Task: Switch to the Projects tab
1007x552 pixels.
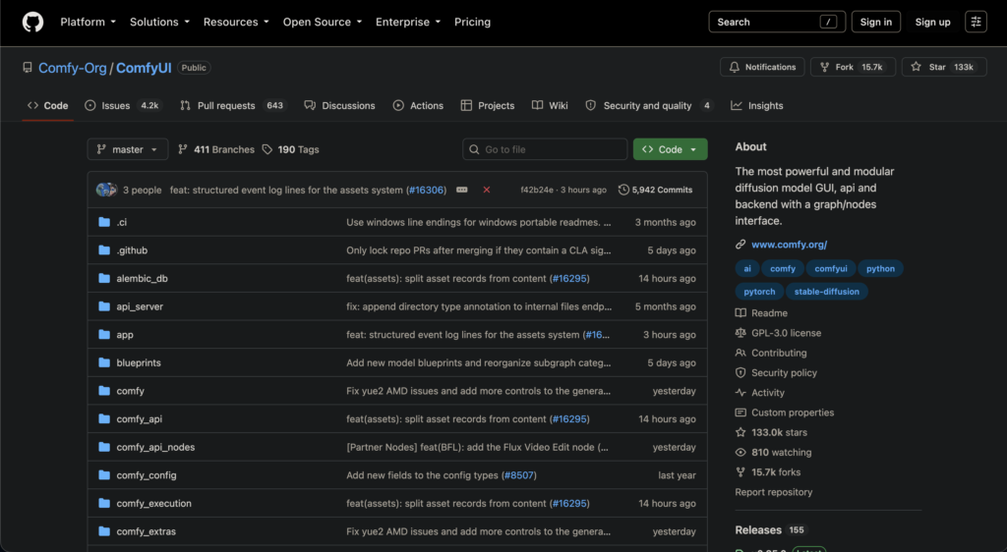Action: (488, 106)
